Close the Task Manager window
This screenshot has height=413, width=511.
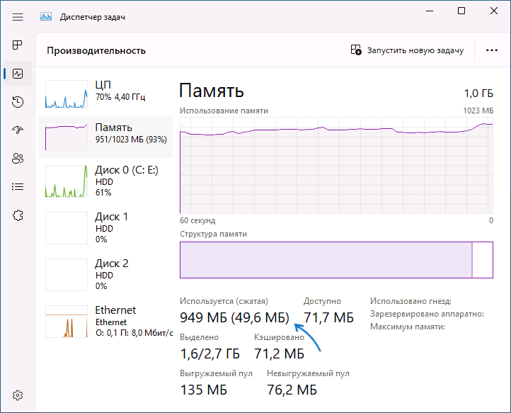494,11
